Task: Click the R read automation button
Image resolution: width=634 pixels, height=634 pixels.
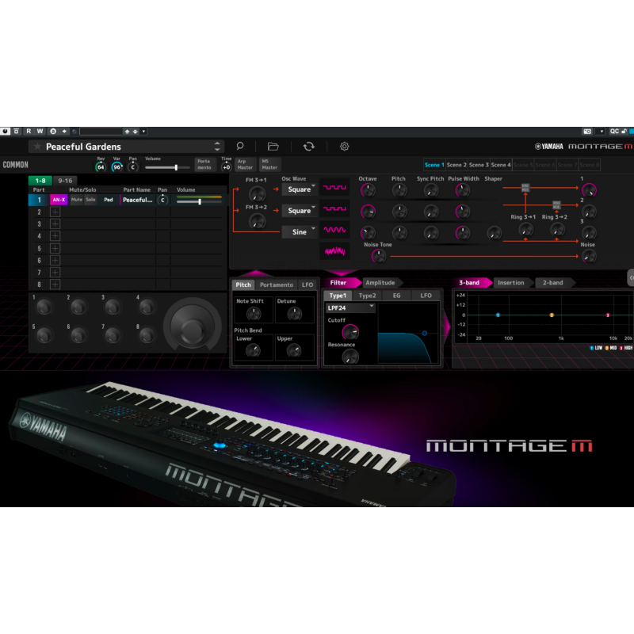Action: coord(29,131)
